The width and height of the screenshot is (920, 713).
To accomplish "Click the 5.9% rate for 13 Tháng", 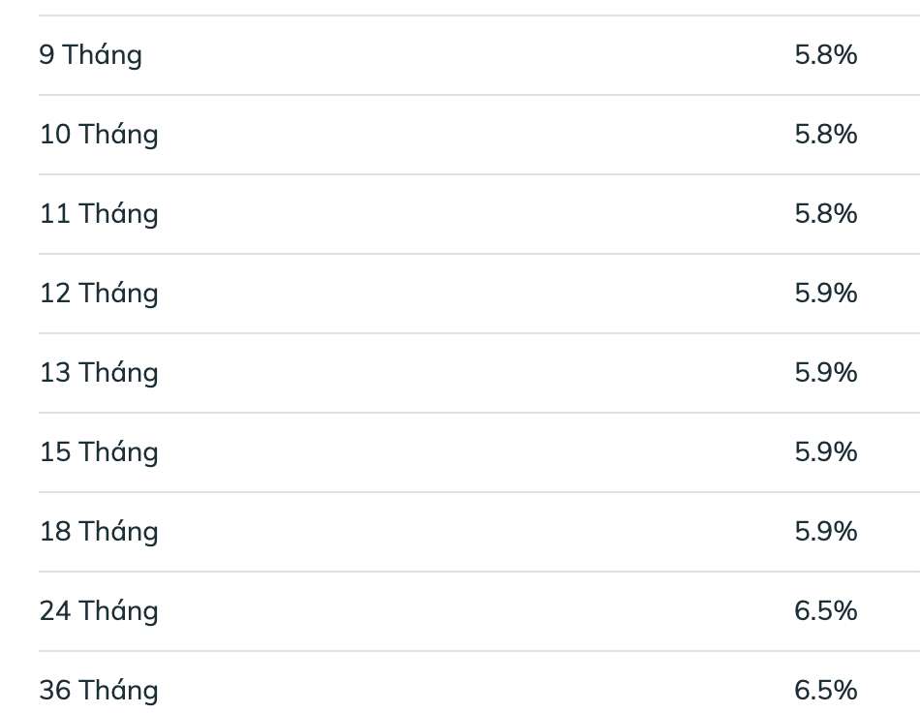I will (x=825, y=373).
